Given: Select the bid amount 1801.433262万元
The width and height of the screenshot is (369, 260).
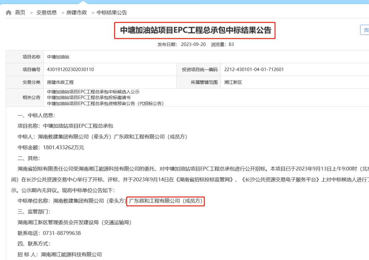Looking at the screenshot, I should tap(64, 147).
